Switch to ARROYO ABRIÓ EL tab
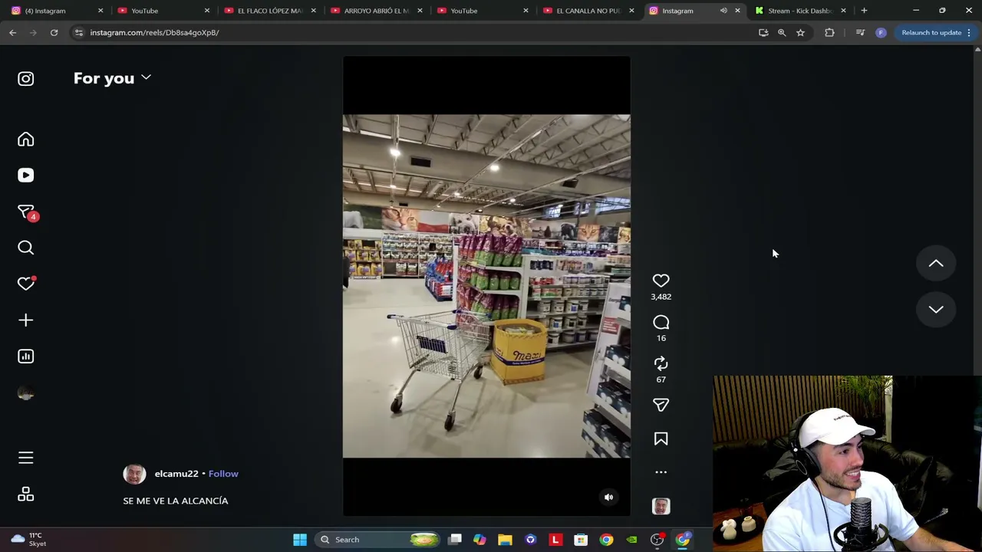982x552 pixels. point(374,11)
